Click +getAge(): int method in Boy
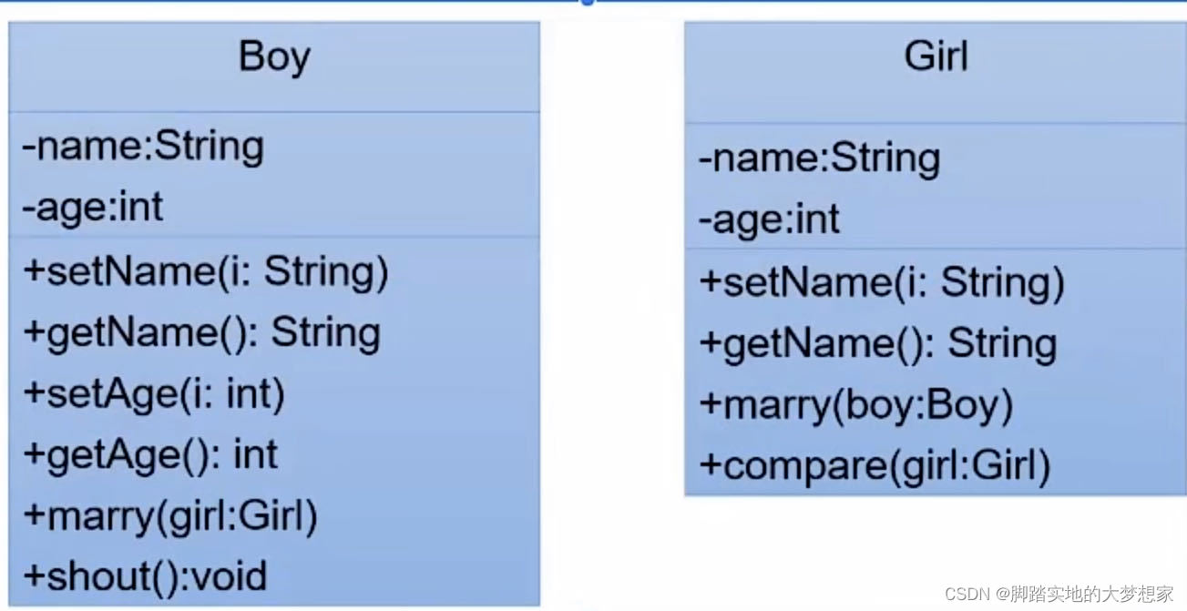1187x611 pixels. [150, 454]
